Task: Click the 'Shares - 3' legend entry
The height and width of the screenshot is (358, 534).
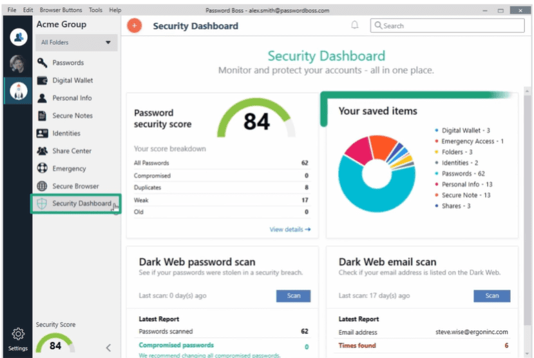Action: click(x=453, y=206)
